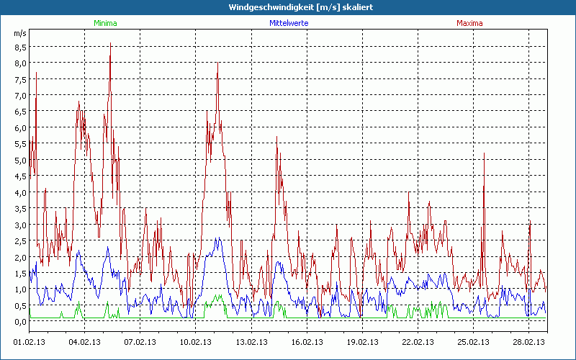Click the 7,0 value on y-axis
Image resolution: width=576 pixels, height=360 pixels.
pyautogui.click(x=20, y=95)
